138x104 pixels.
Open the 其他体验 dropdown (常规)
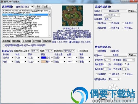coord(129,60)
